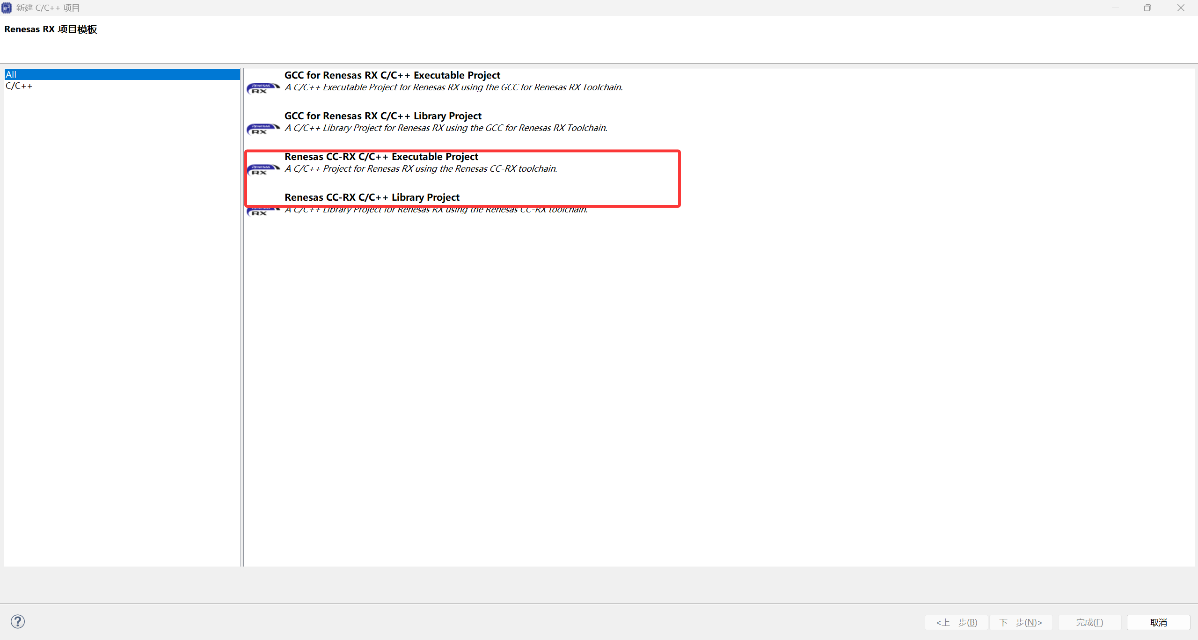Click the 取消 cancel button

coord(1158,622)
